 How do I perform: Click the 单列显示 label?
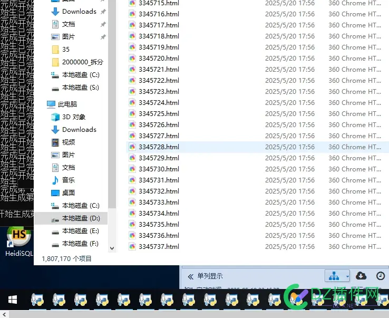[x=210, y=276]
